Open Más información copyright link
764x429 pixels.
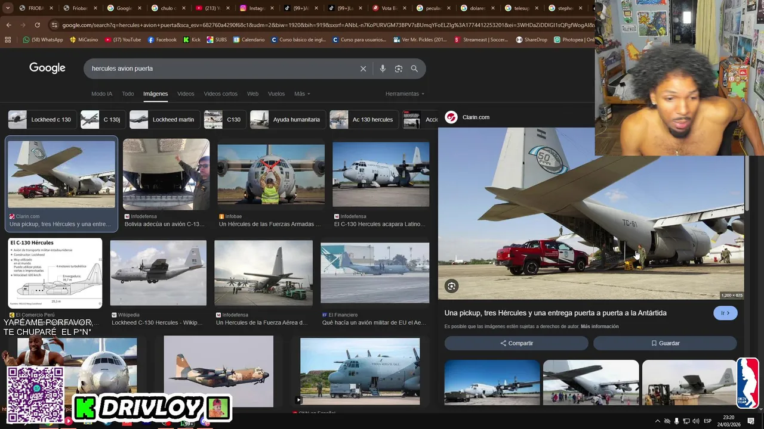(x=599, y=327)
